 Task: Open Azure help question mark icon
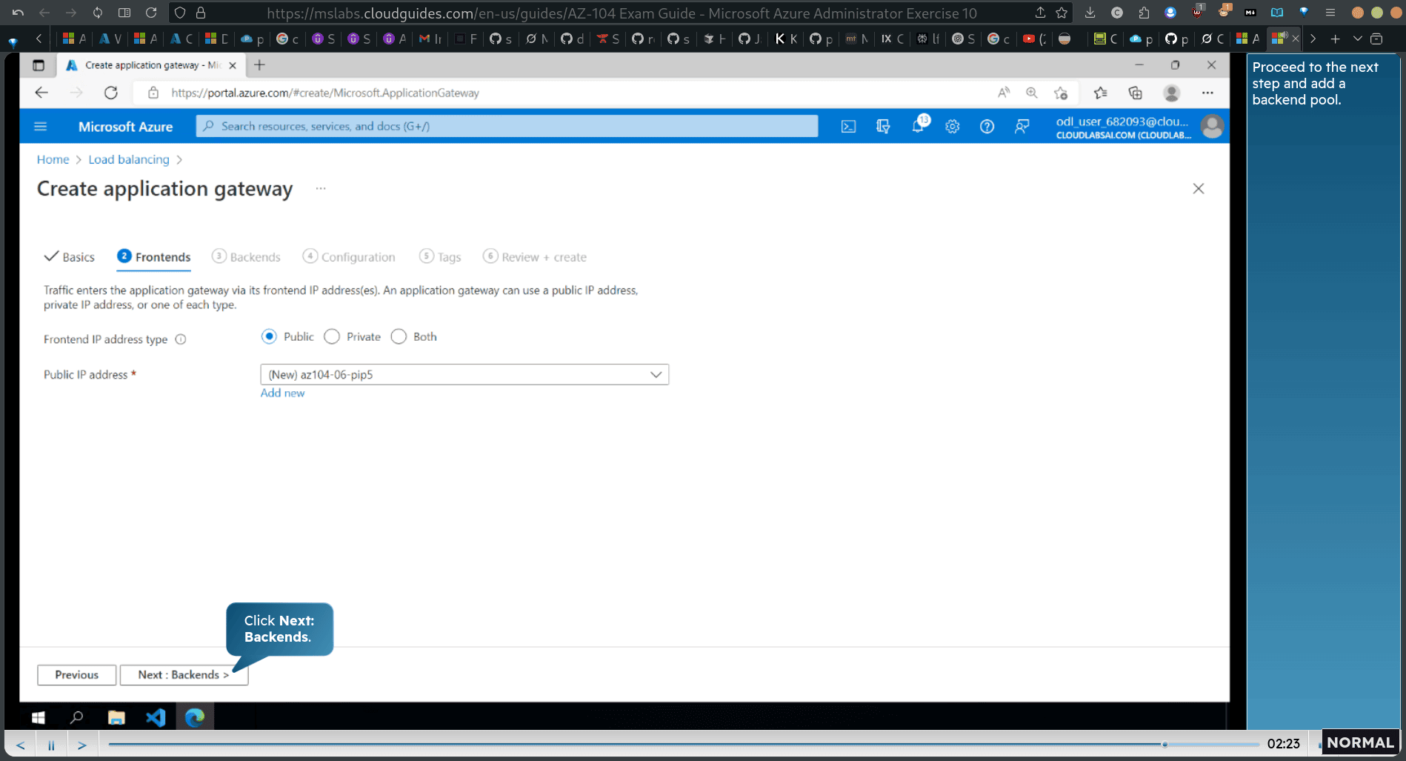[x=987, y=127]
